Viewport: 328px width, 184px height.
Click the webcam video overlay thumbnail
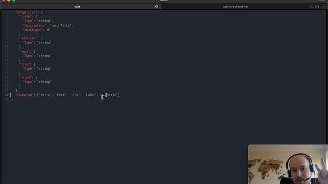click(x=288, y=164)
